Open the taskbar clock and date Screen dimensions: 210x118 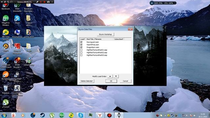(x=203, y=115)
